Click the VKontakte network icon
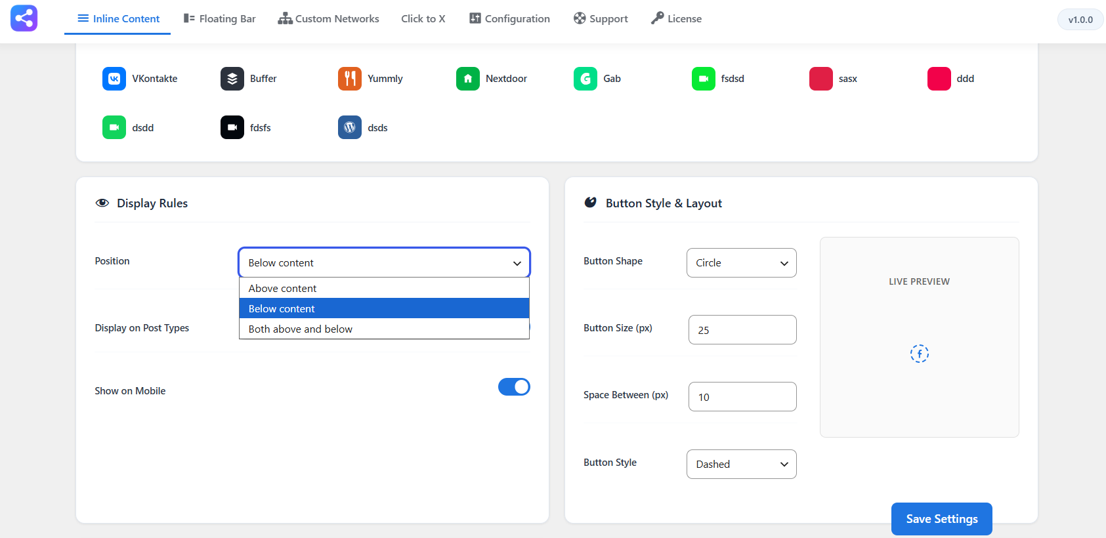This screenshot has width=1106, height=538. point(114,79)
